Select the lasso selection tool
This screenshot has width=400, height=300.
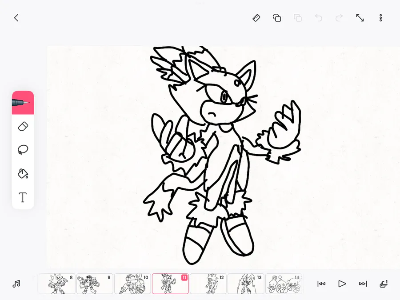click(x=23, y=150)
